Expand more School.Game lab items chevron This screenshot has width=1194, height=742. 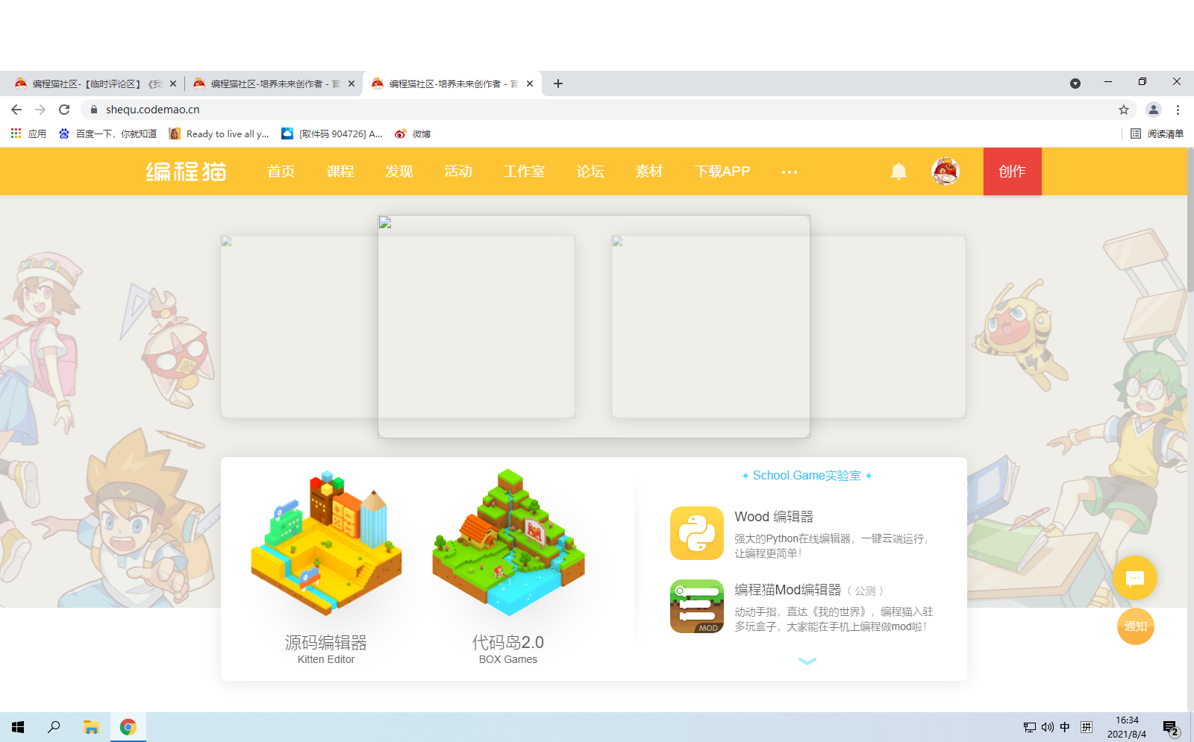tap(807, 661)
